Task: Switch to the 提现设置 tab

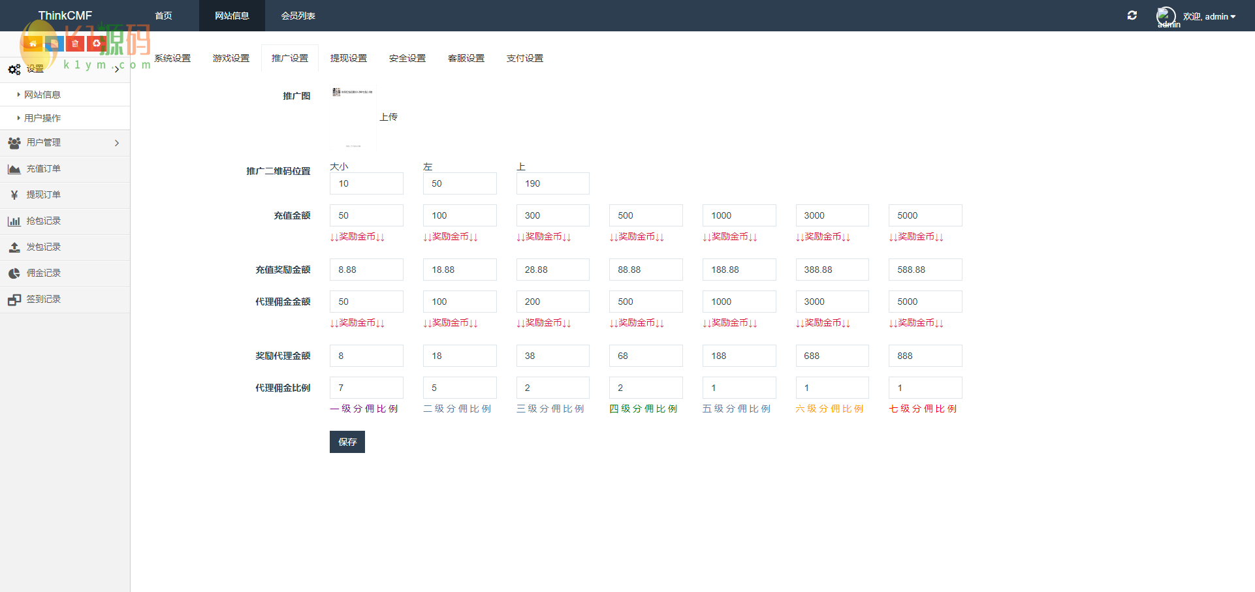Action: coord(349,58)
